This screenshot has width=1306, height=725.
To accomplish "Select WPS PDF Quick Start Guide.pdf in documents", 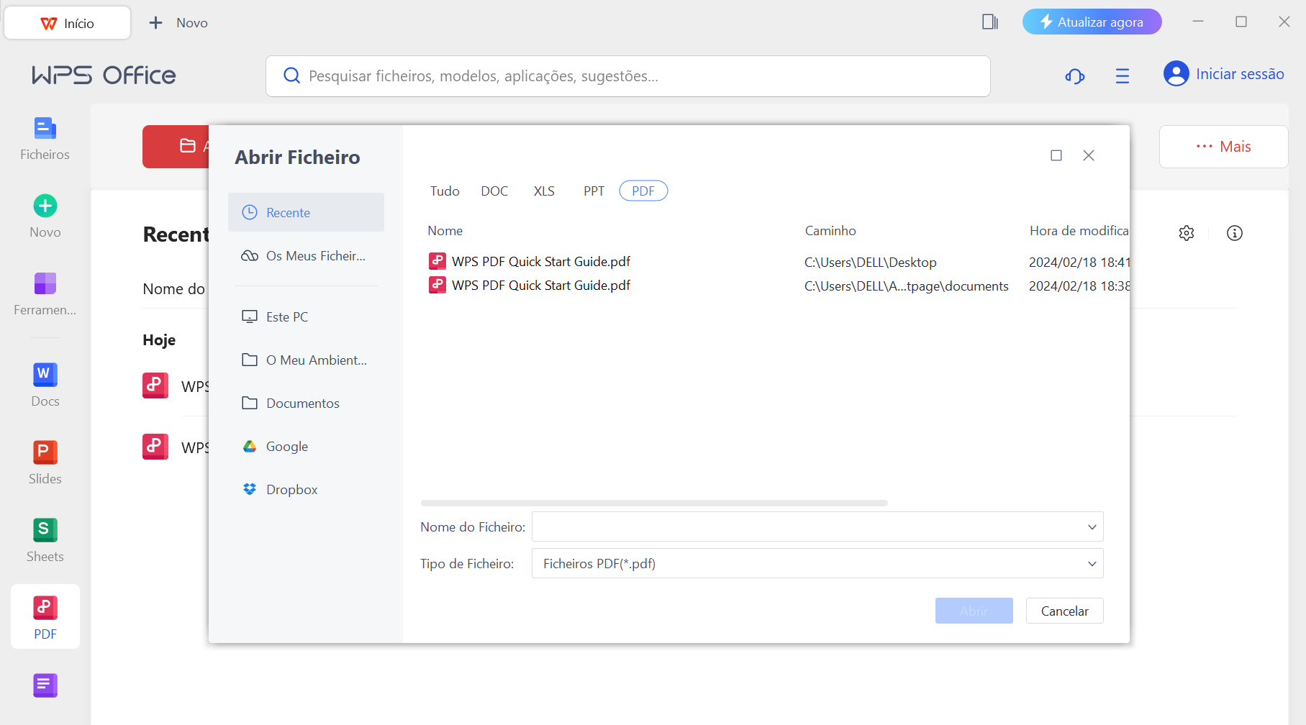I will pos(541,286).
